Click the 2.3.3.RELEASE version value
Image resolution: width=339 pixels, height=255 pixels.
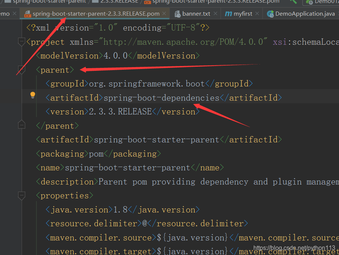click(x=120, y=112)
